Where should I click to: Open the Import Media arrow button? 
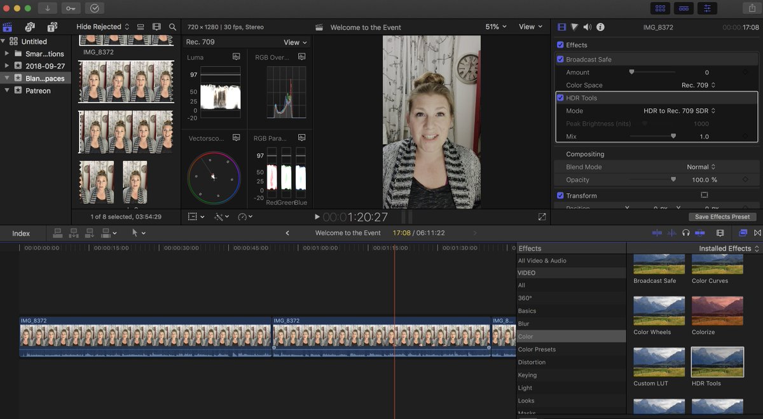(48, 8)
